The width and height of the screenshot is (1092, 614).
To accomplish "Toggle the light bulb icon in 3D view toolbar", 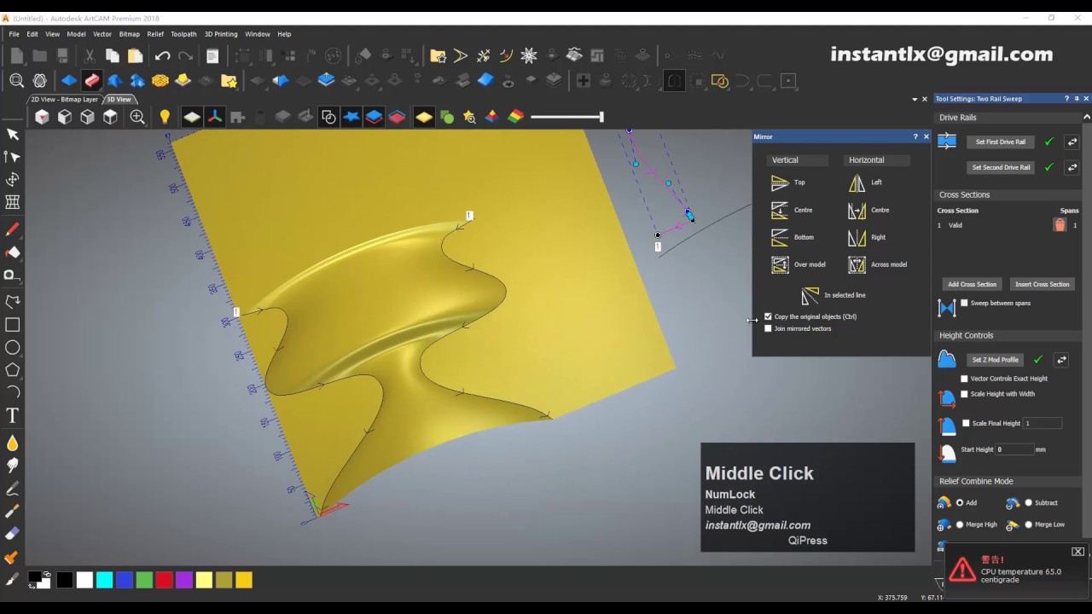I will 165,117.
